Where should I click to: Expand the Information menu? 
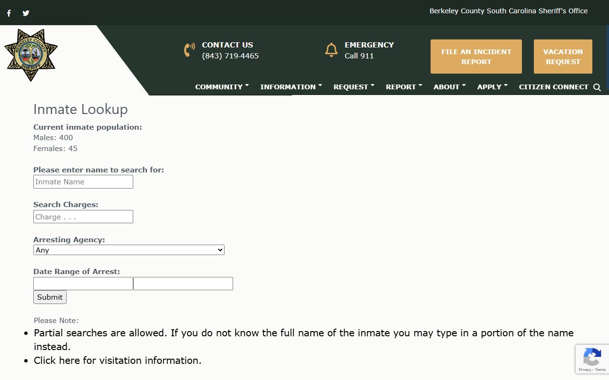click(x=291, y=87)
